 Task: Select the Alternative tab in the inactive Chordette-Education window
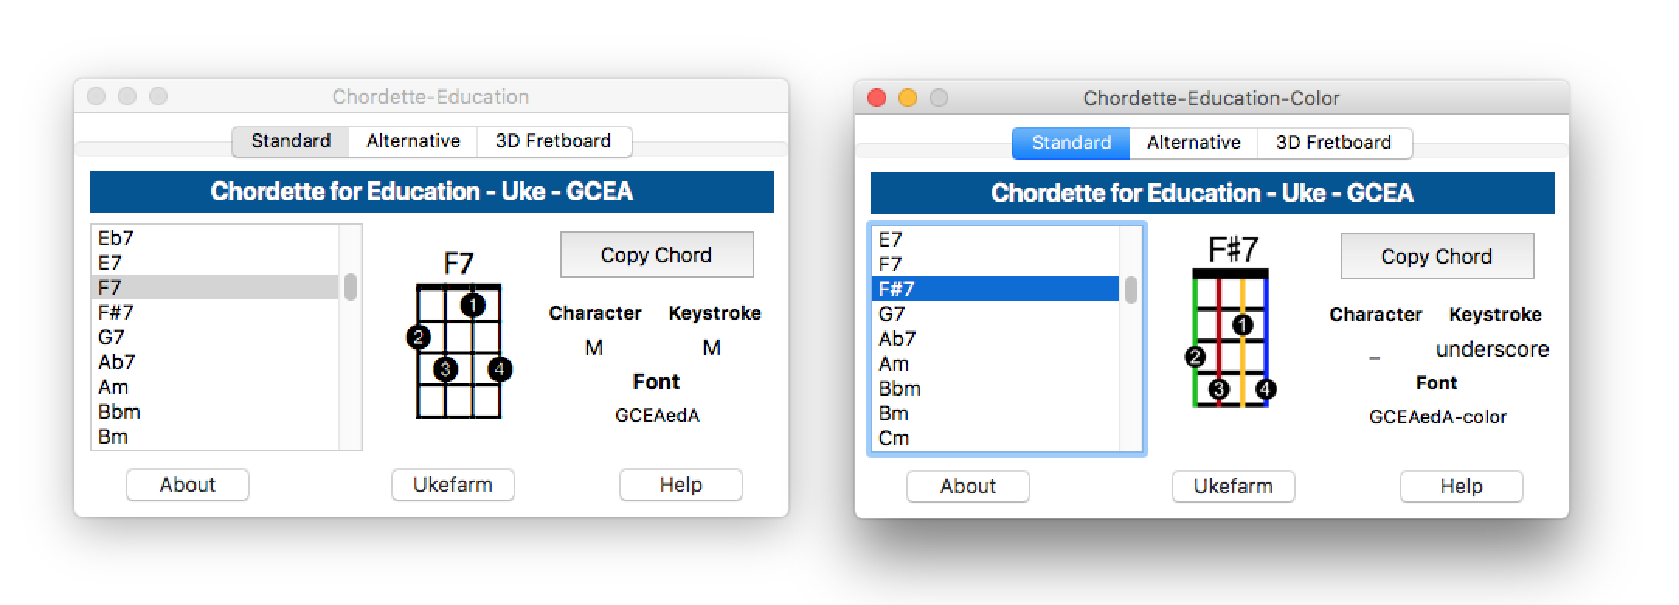click(x=413, y=141)
